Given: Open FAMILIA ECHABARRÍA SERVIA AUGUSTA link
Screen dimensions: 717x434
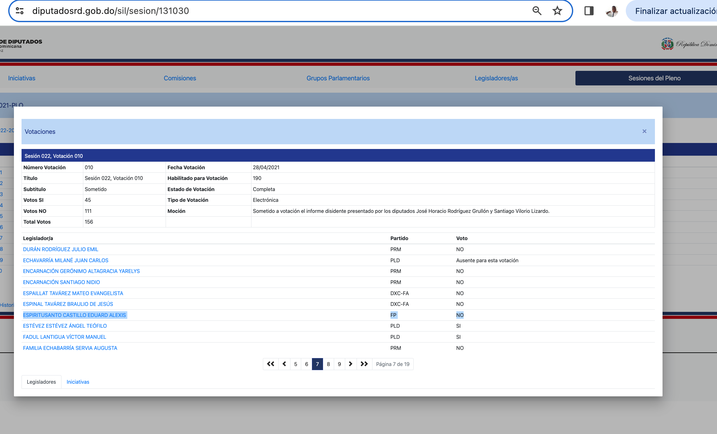Looking at the screenshot, I should (70, 348).
